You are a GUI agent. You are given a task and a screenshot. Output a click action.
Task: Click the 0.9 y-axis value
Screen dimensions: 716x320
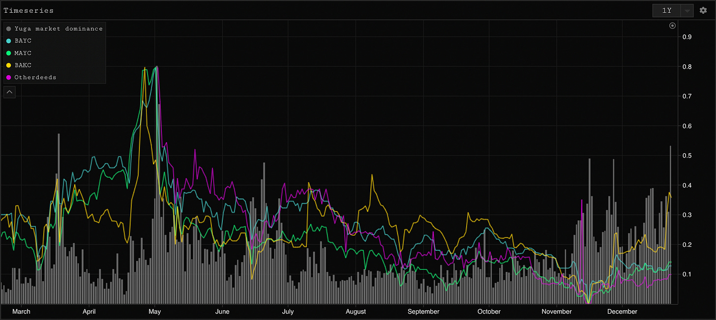point(686,37)
